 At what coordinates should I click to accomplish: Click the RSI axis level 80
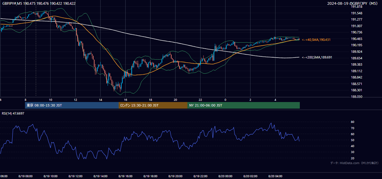[x=353, y=122]
